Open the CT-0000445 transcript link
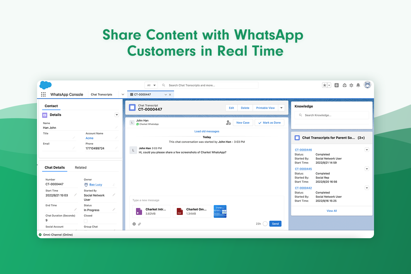Viewport: 411px width, 274px height. point(303,169)
